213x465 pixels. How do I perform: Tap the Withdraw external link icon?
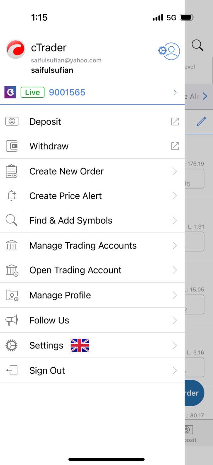coord(175,146)
